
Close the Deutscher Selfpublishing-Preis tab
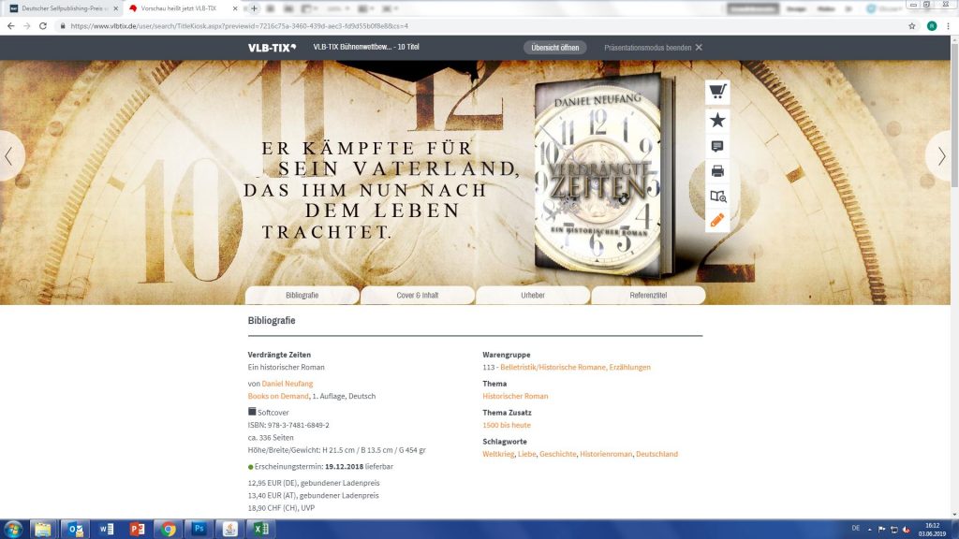tap(115, 8)
